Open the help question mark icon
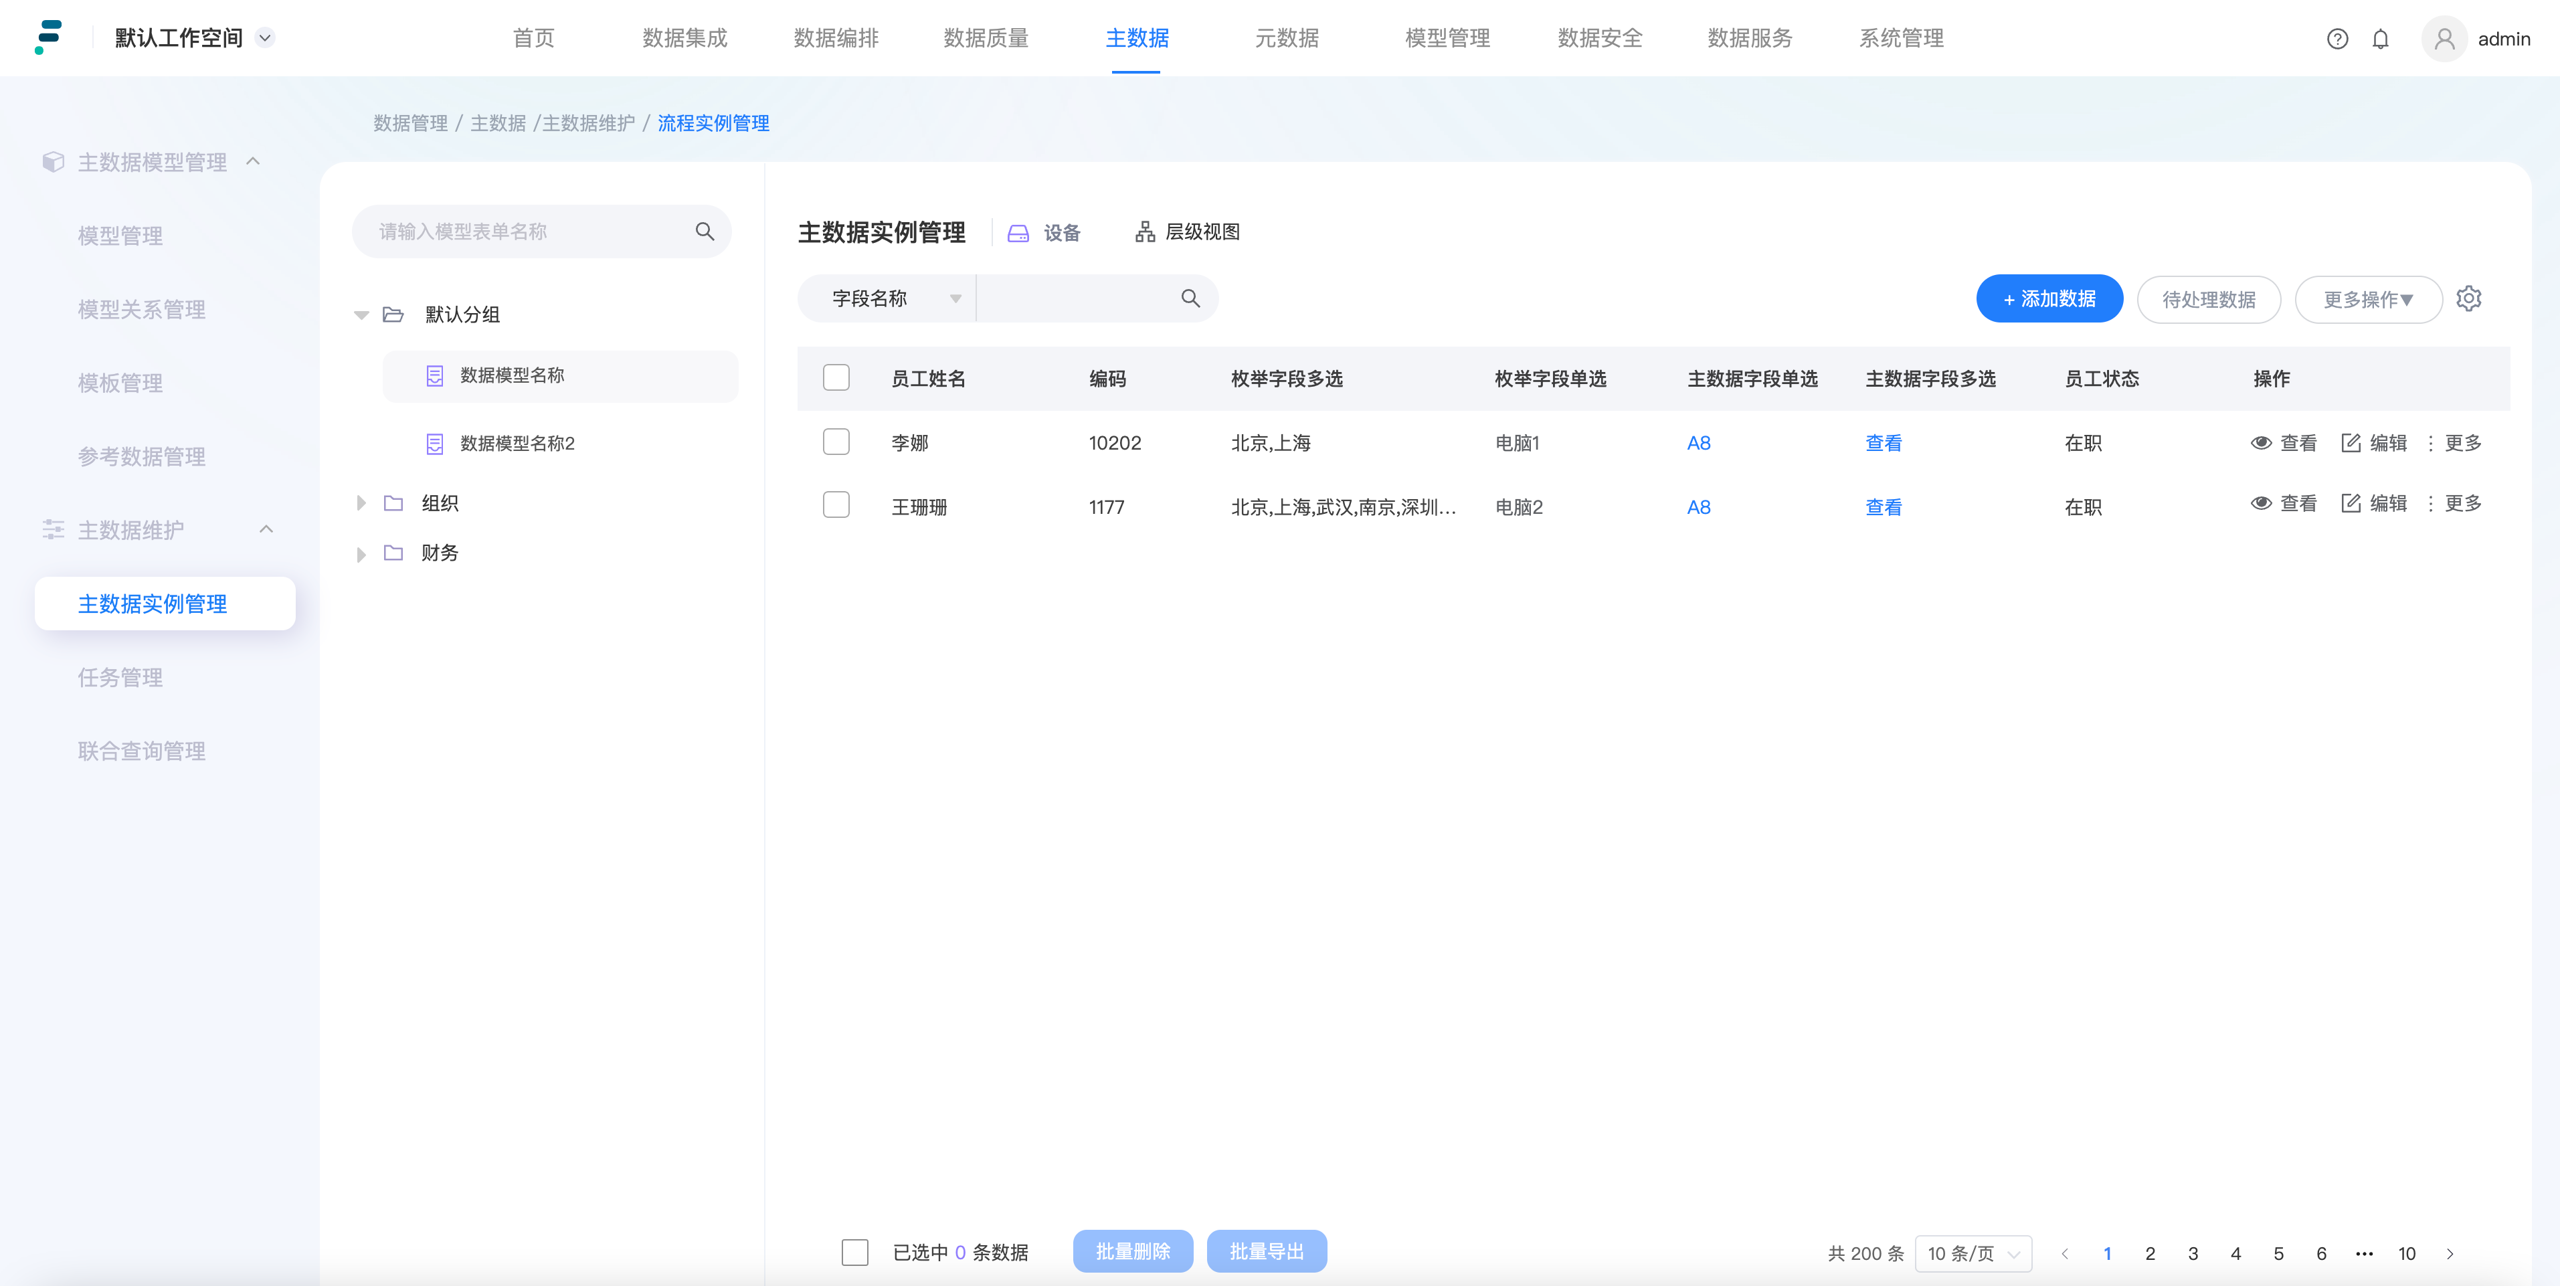Screen dimensions: 2560x1286 (x=2337, y=39)
